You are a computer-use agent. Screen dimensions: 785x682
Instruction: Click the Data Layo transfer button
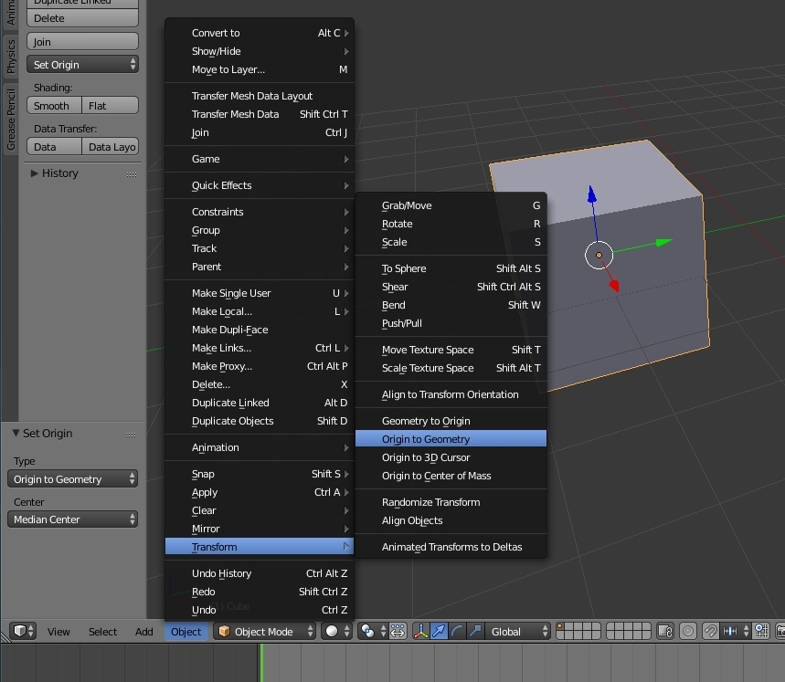point(111,146)
